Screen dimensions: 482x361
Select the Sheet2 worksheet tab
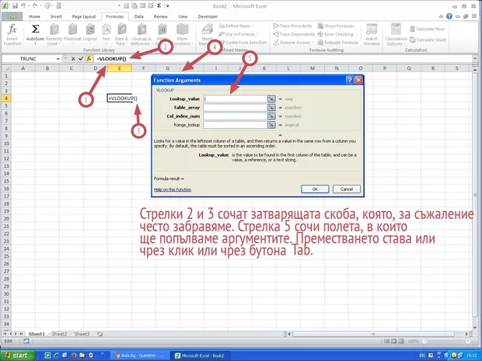[59, 333]
